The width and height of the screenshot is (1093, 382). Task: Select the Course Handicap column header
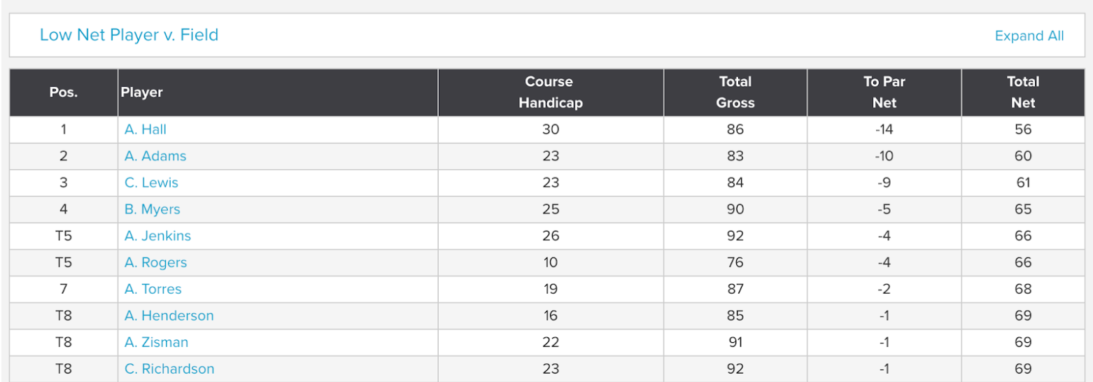(551, 92)
